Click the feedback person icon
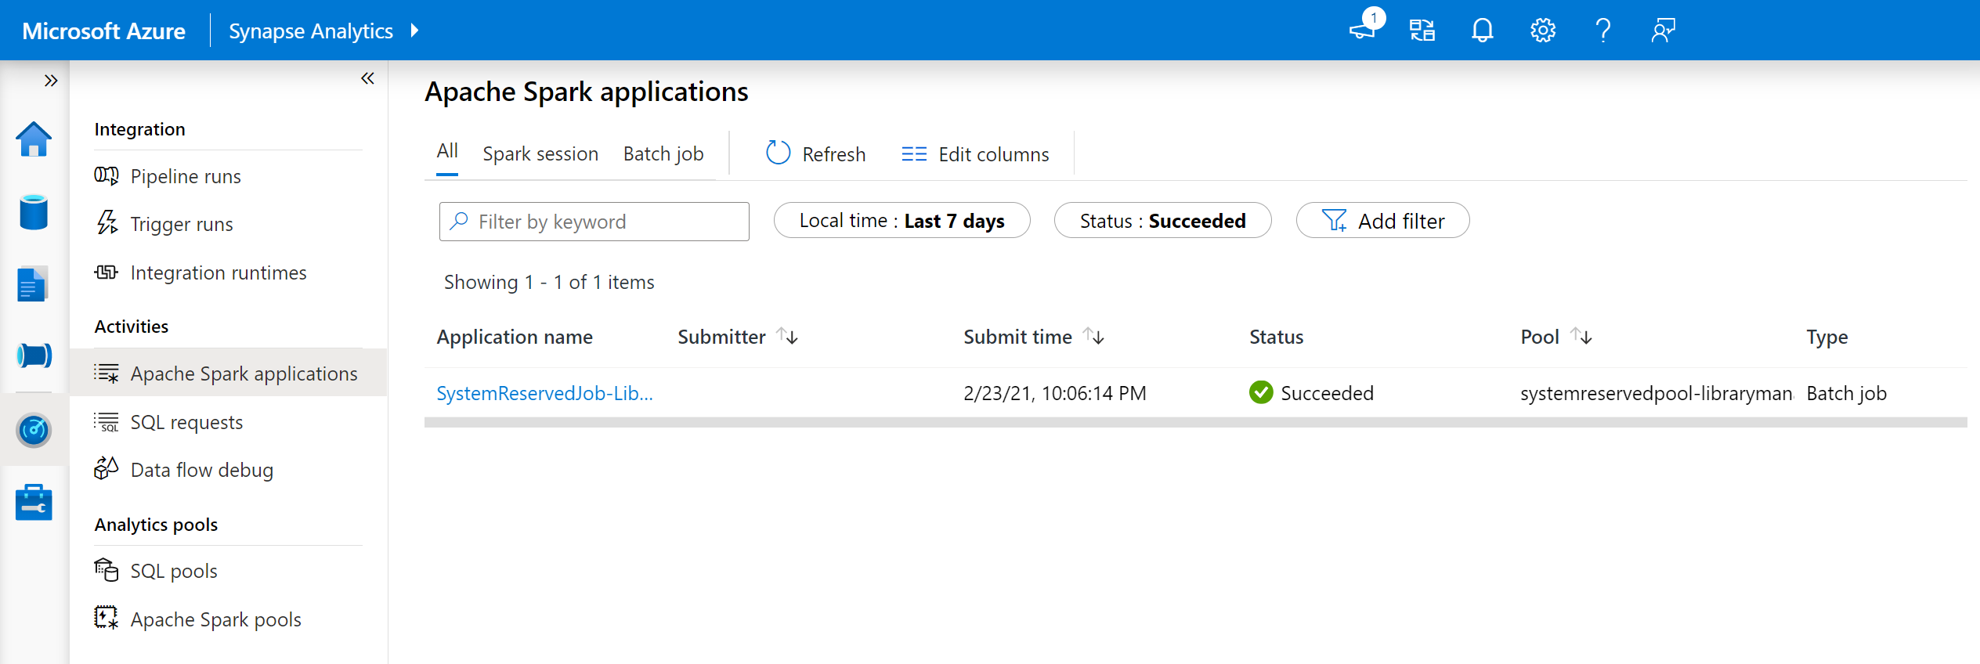The height and width of the screenshot is (664, 1980). click(x=1663, y=31)
